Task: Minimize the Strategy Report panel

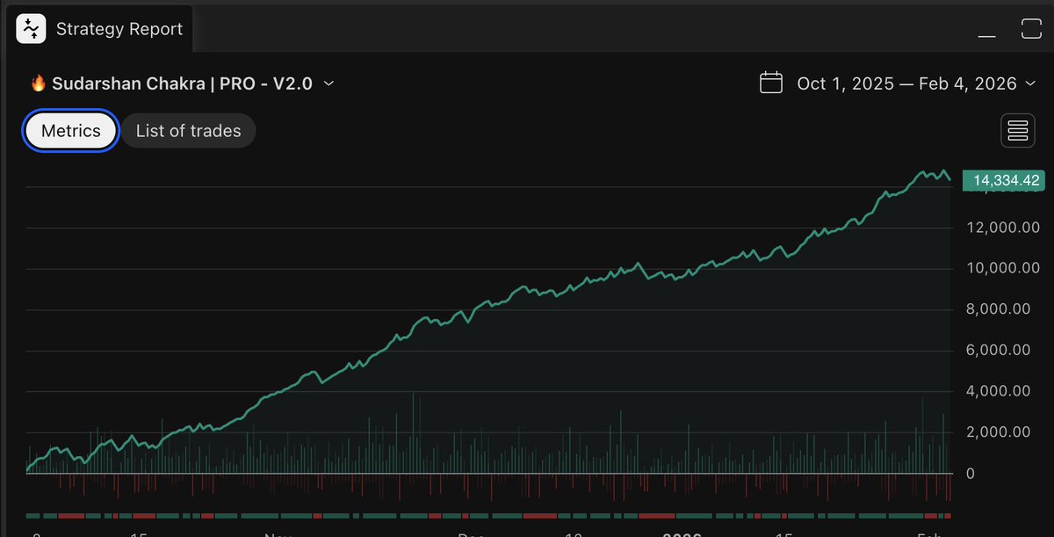Action: click(986, 35)
